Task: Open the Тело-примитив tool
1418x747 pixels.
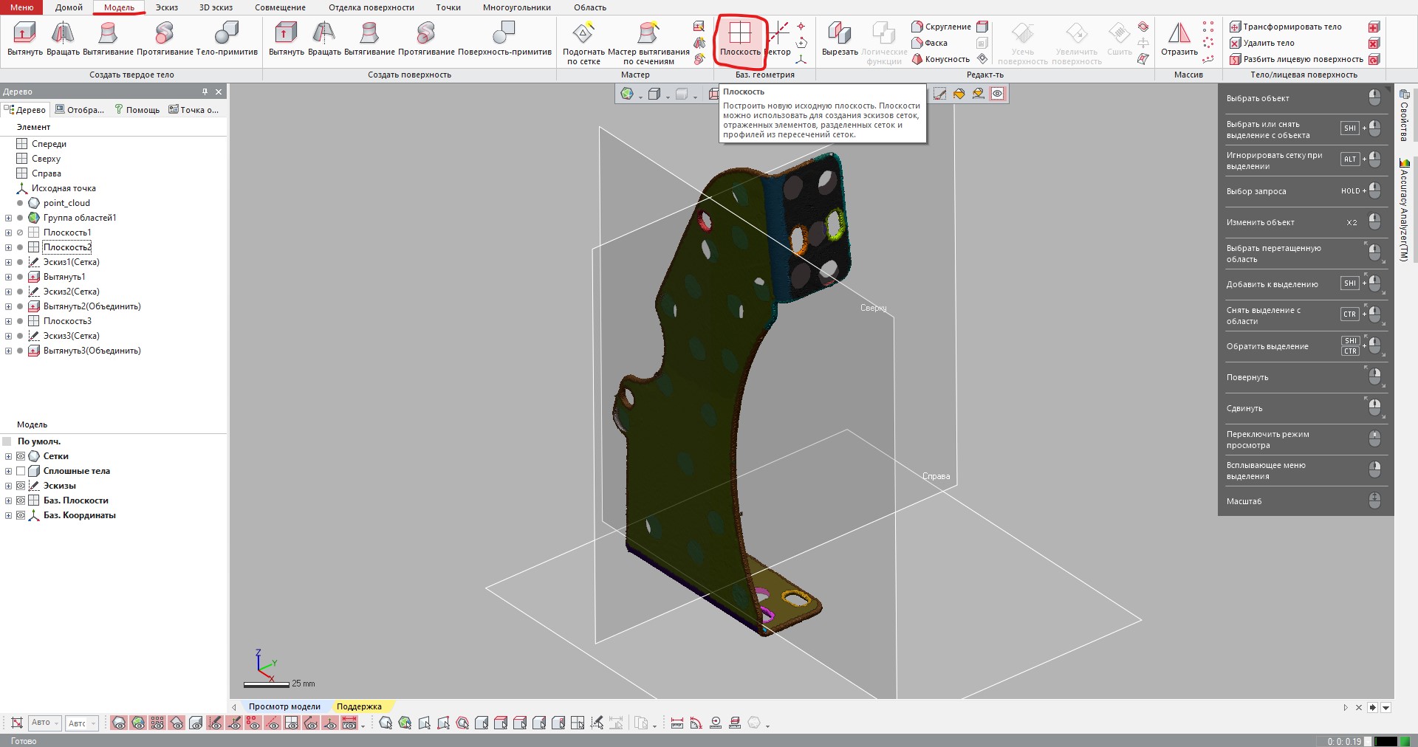Action: click(227, 38)
